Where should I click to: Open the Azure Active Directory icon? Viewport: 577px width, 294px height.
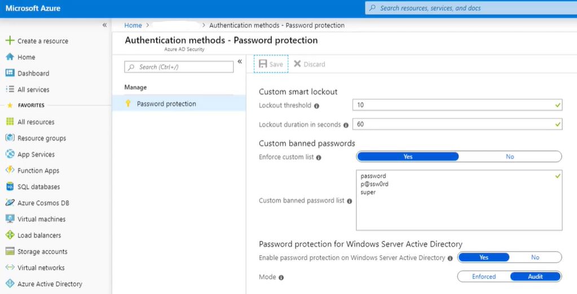(10, 284)
